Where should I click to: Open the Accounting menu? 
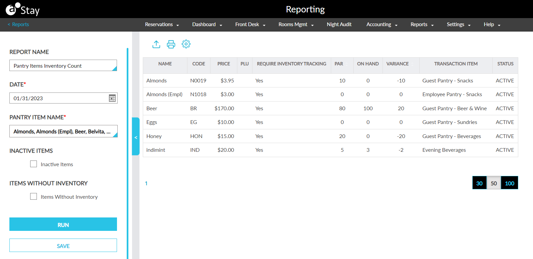(x=382, y=24)
